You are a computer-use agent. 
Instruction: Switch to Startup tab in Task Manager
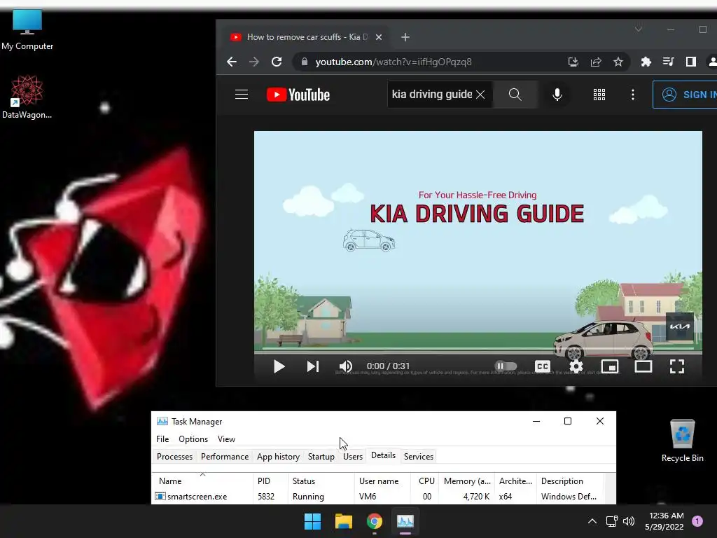321,457
